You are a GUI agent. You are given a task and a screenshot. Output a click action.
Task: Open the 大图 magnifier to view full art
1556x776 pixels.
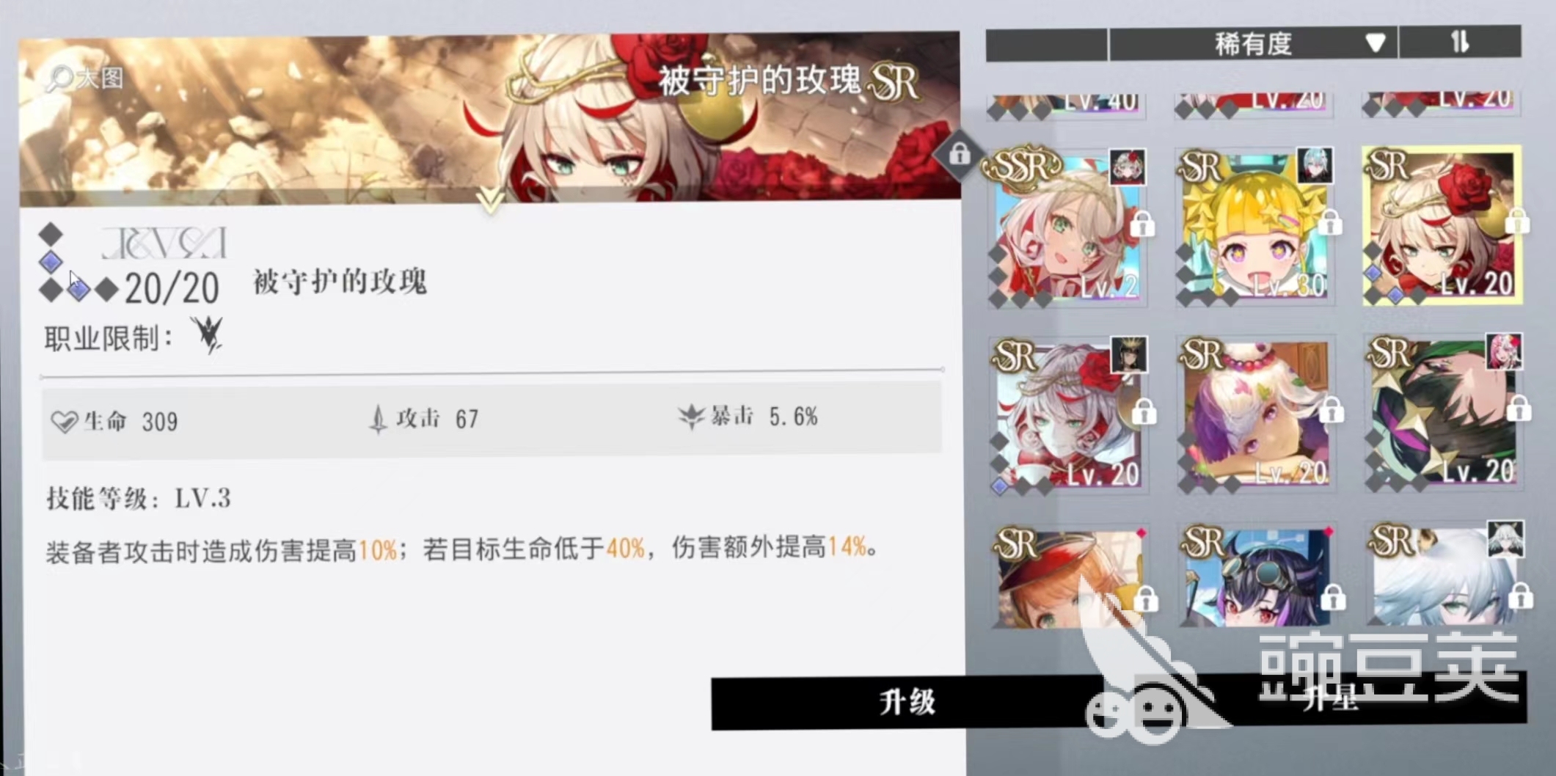[85, 78]
